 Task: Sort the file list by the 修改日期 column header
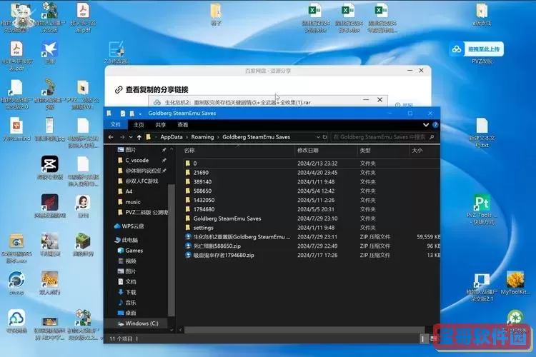tap(325, 151)
